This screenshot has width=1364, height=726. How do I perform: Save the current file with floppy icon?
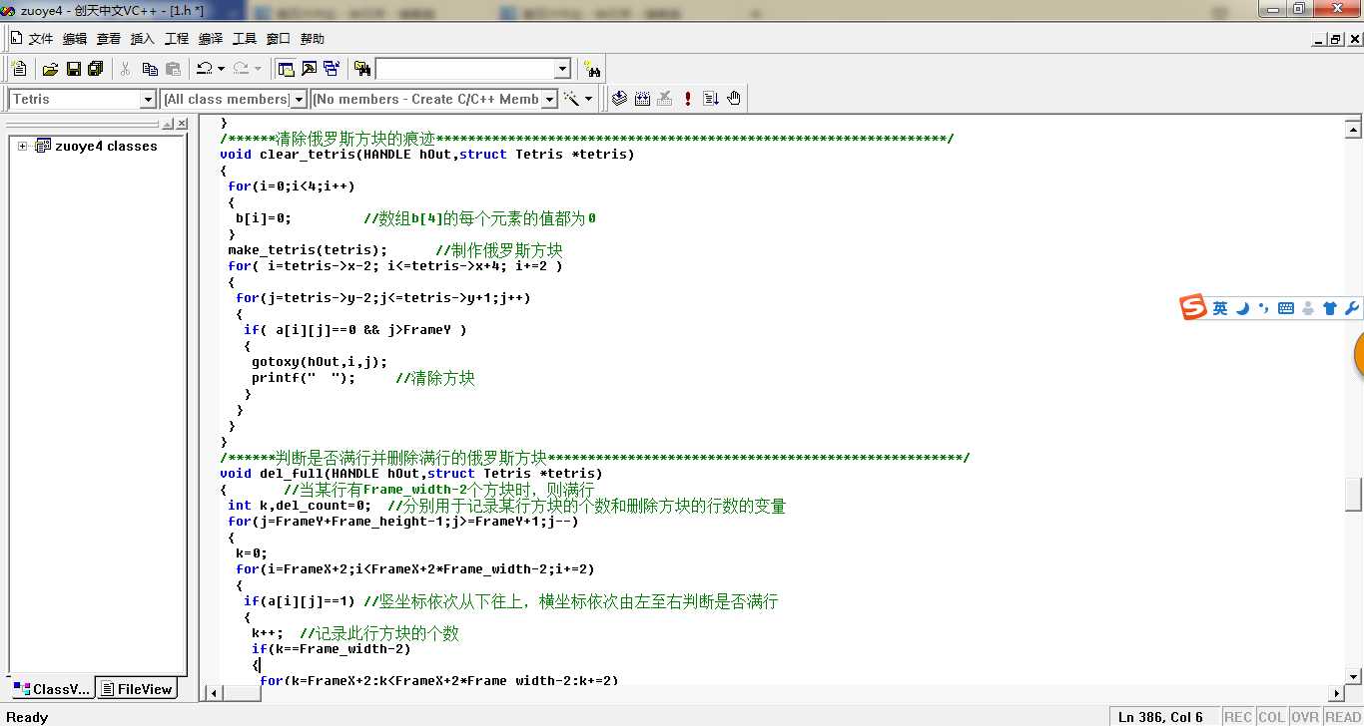(x=73, y=69)
